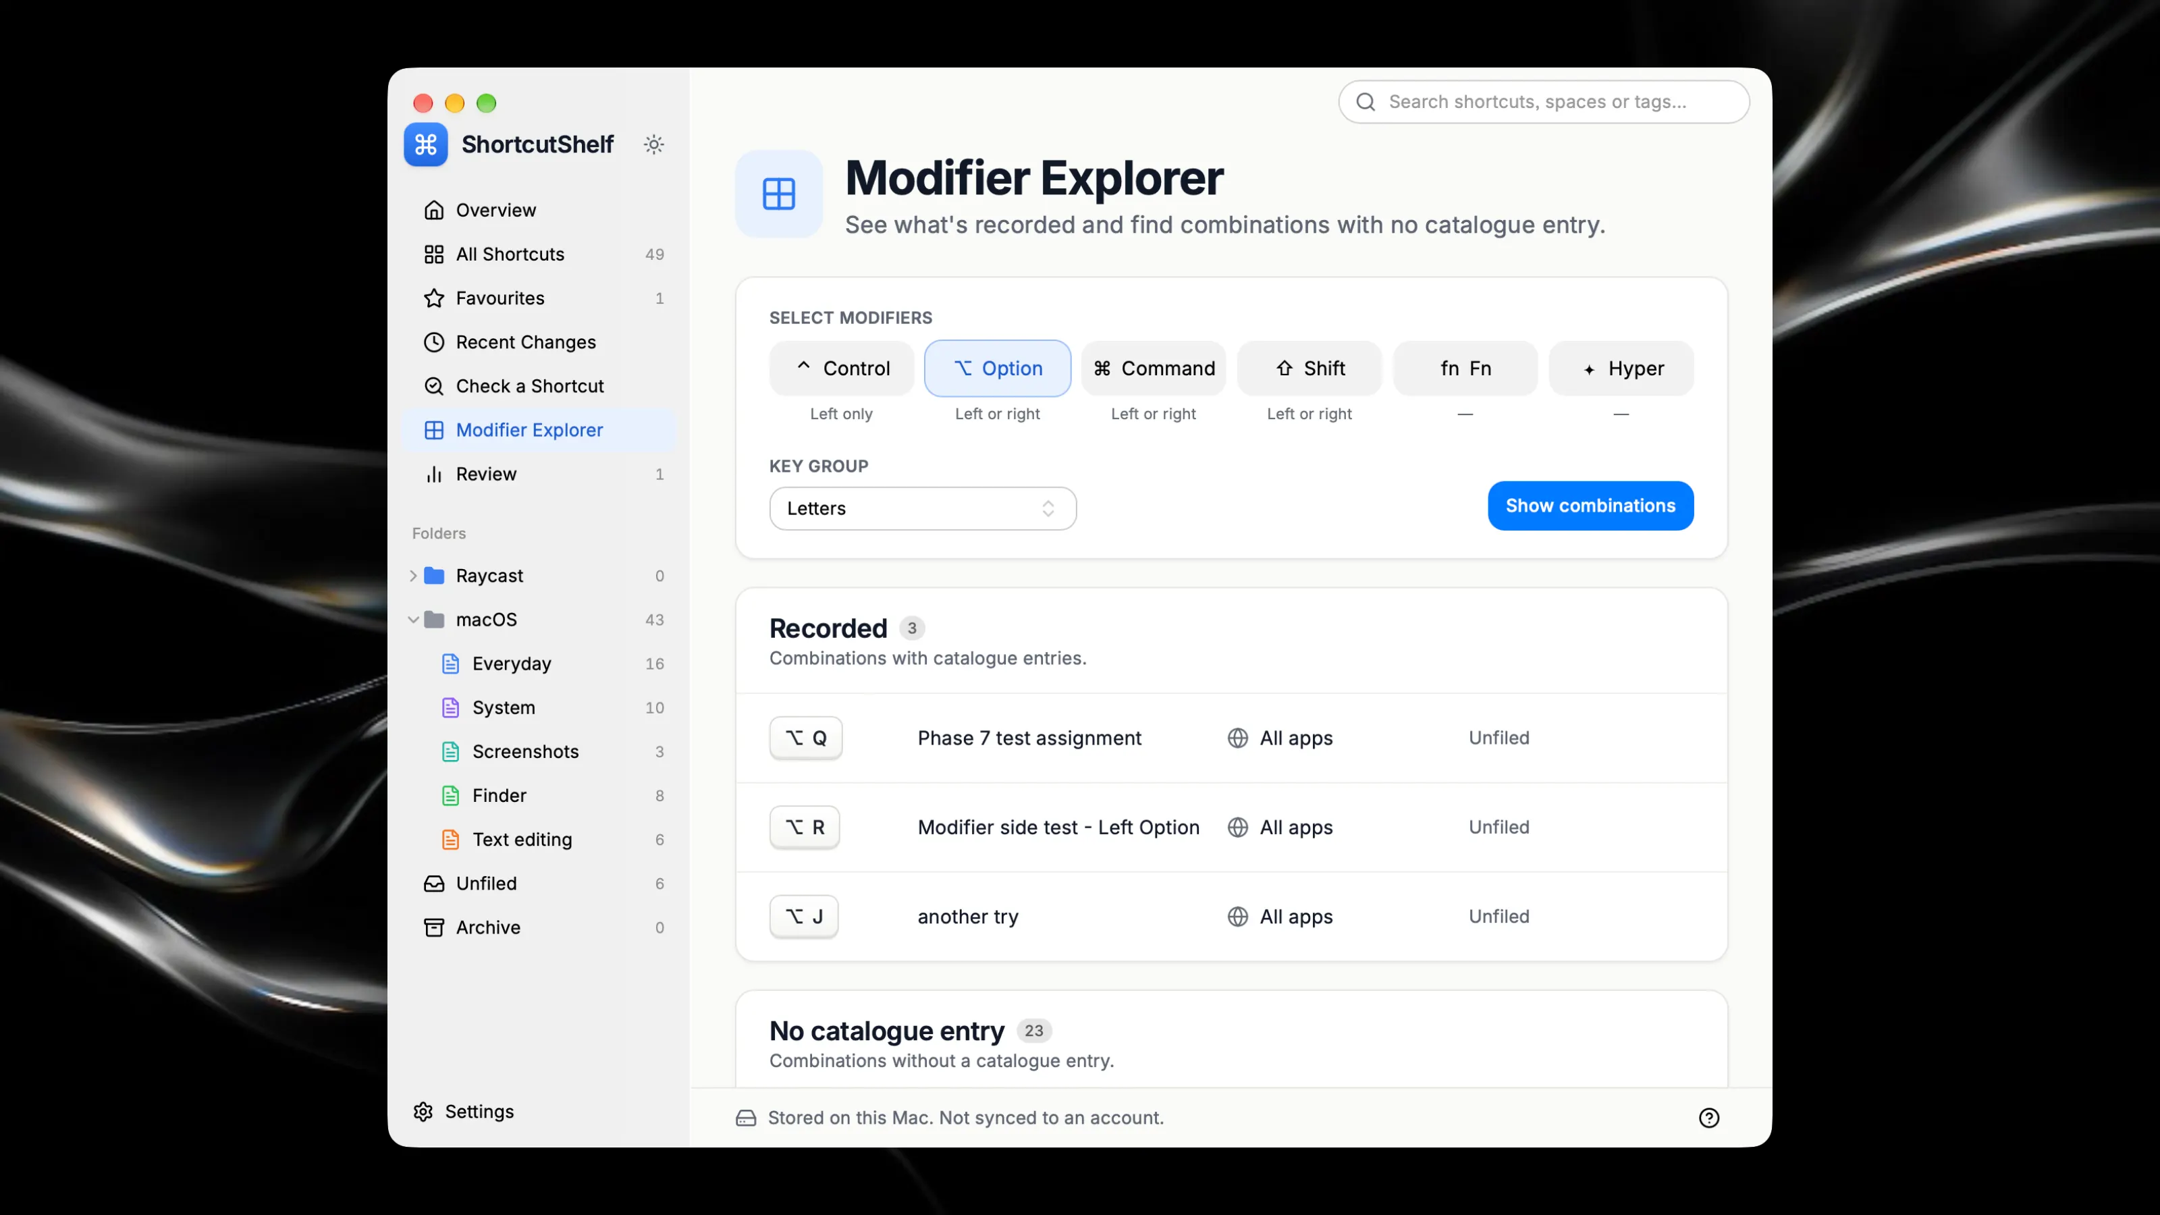Click the macOS folder icon
Image resolution: width=2160 pixels, height=1215 pixels.
(x=433, y=620)
